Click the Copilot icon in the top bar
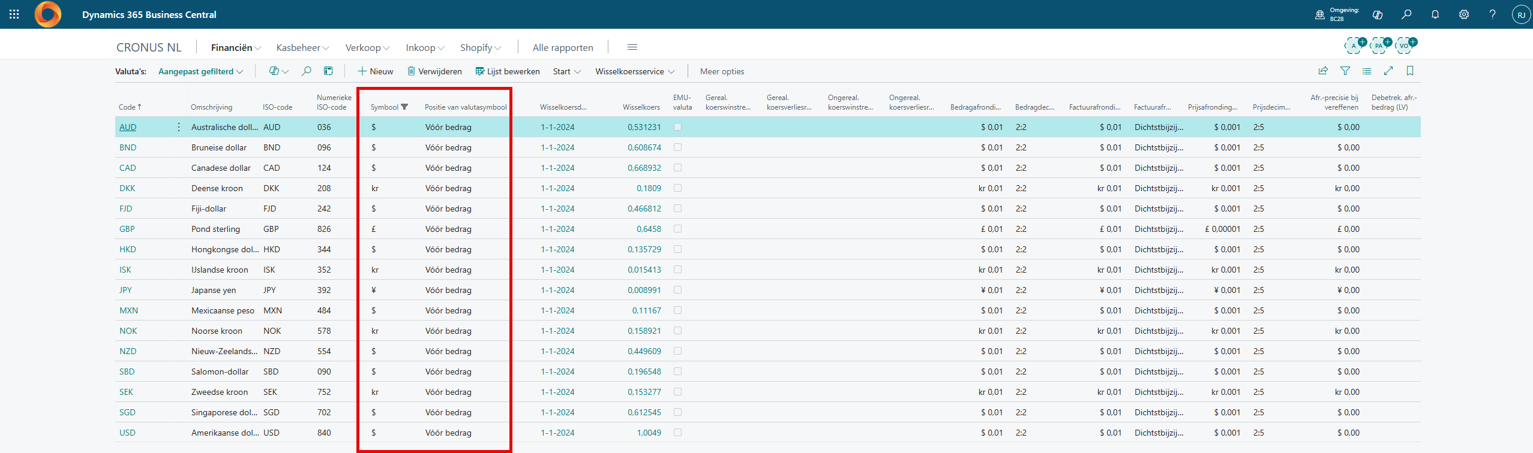 1378,14
